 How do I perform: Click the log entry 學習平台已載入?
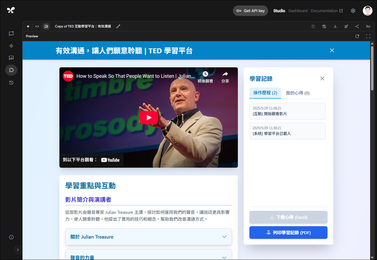287,131
